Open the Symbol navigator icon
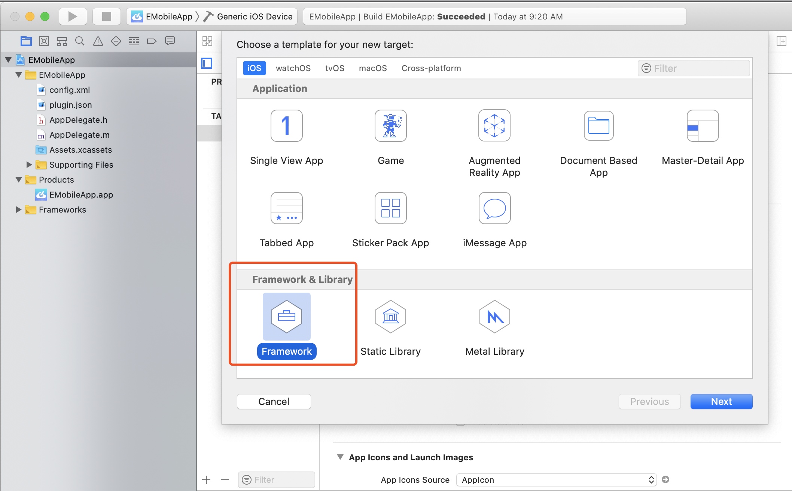The image size is (792, 491). click(x=62, y=41)
